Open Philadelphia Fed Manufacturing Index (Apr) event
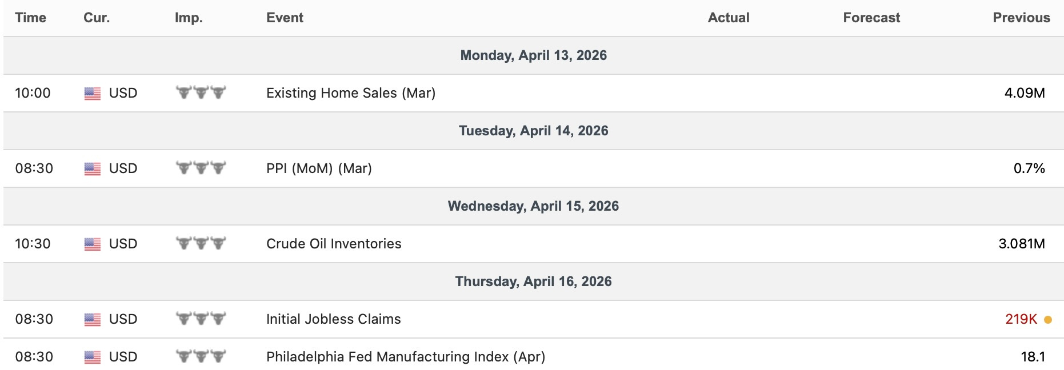Screen dimensions: 1064x370 [406, 357]
